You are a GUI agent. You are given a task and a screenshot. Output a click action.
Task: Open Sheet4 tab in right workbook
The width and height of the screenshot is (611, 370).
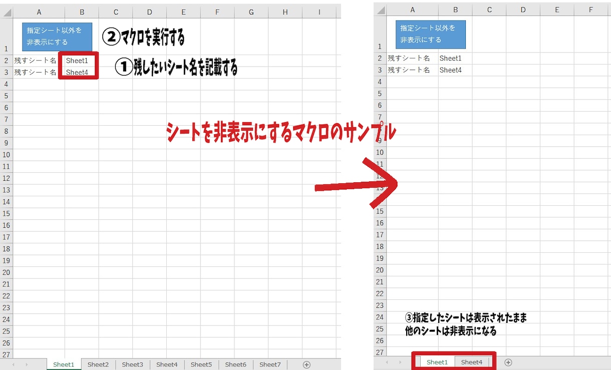pos(472,362)
